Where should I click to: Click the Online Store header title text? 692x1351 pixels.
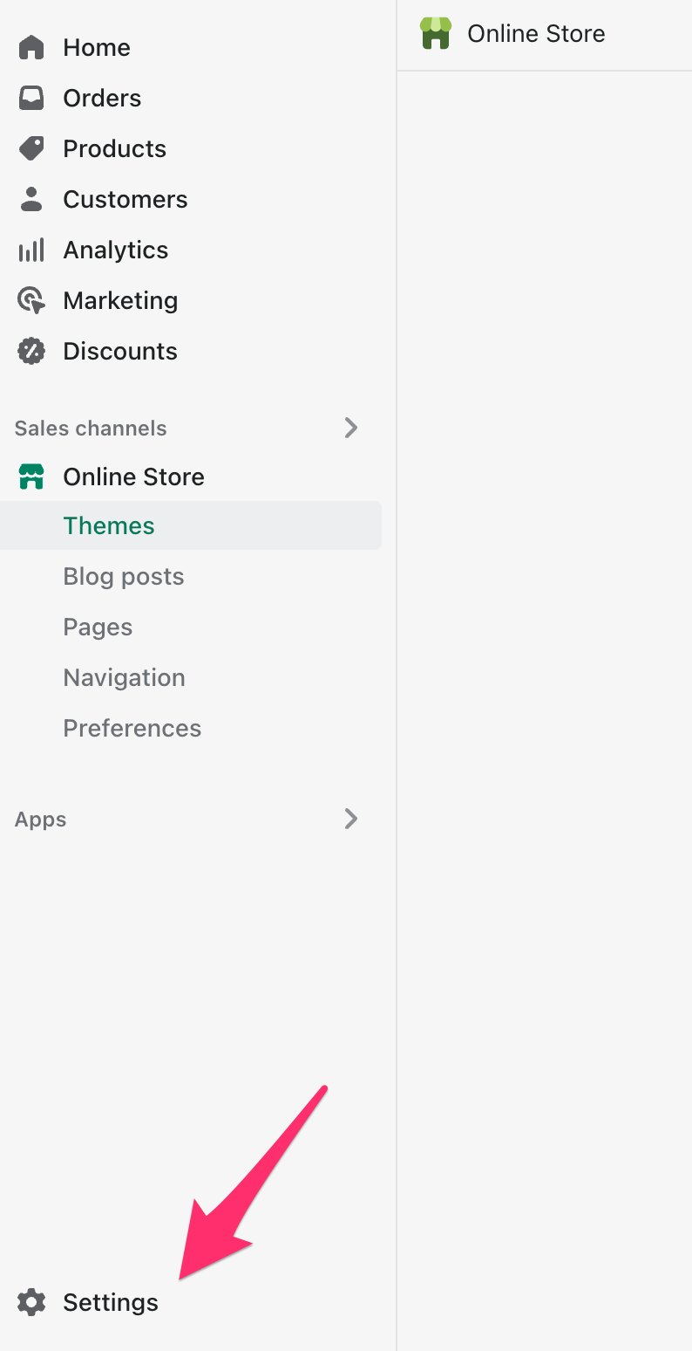536,33
